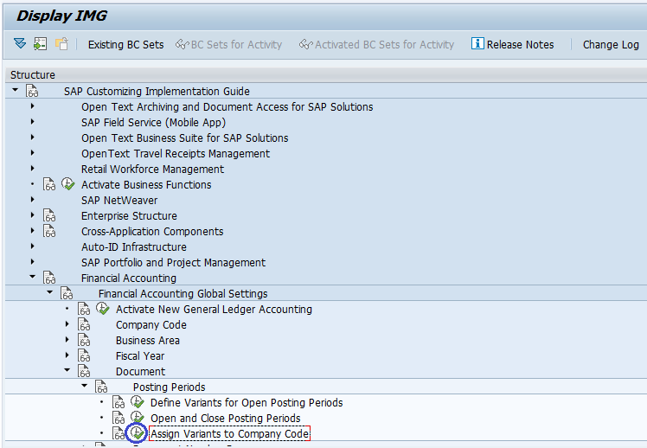Expand Open Text Business Suite node
Image resolution: width=647 pixels, height=448 pixels.
(32, 138)
